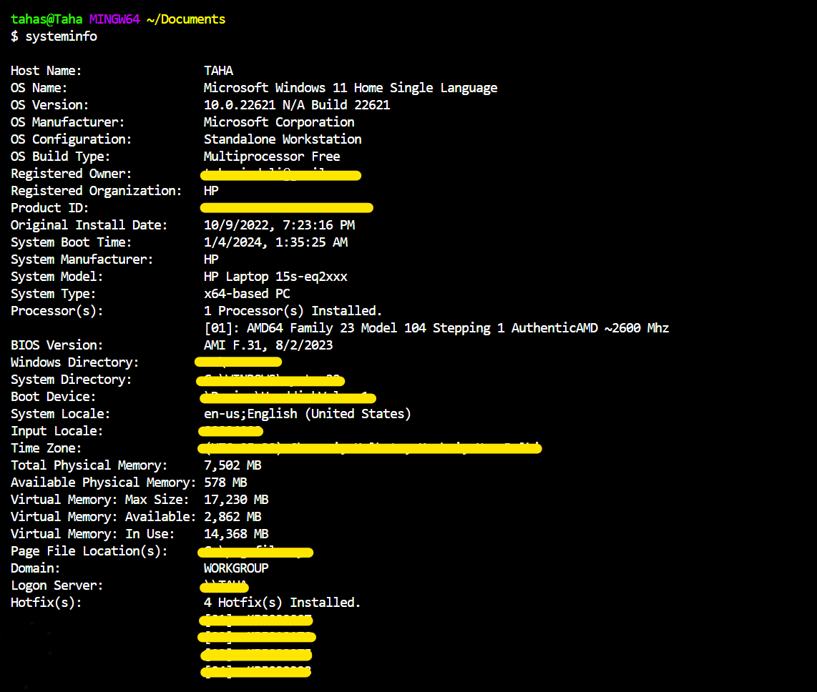Click the purple MINGW64 prompt label
Image resolution: width=817 pixels, height=692 pixels.
point(114,19)
